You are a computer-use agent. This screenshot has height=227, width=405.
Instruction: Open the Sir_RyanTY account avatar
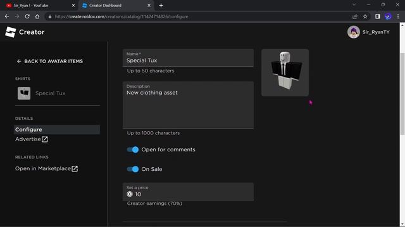(x=354, y=32)
